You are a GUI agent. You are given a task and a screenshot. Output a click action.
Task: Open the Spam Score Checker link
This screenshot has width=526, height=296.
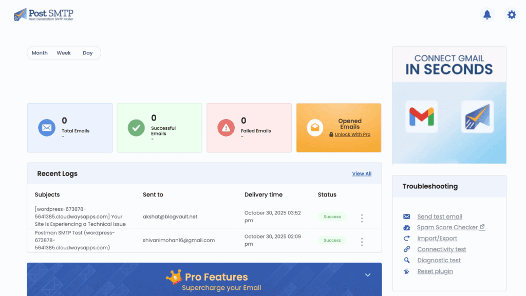click(451, 227)
